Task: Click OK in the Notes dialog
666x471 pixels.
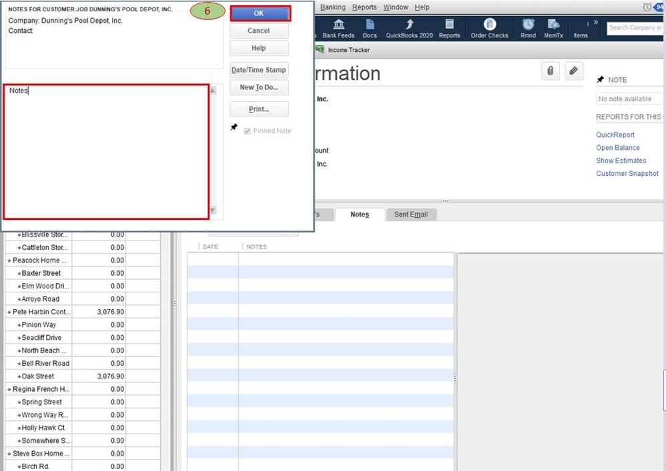Action: [259, 13]
